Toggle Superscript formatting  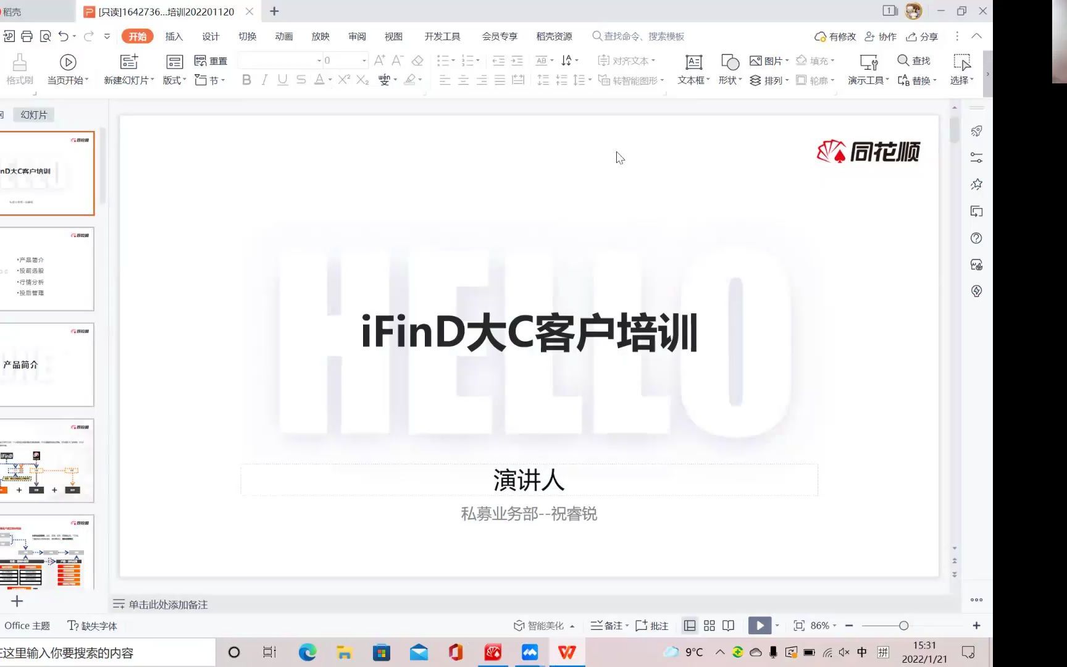[x=344, y=79]
